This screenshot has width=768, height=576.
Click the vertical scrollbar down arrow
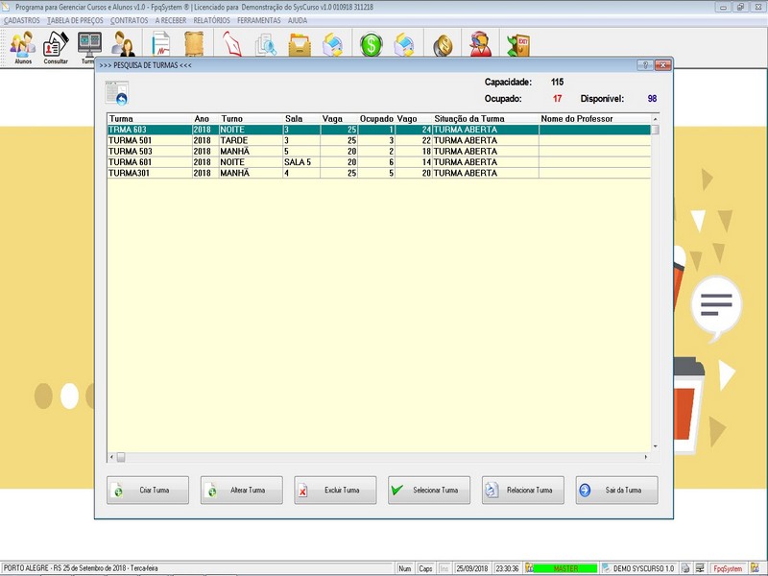[656, 446]
